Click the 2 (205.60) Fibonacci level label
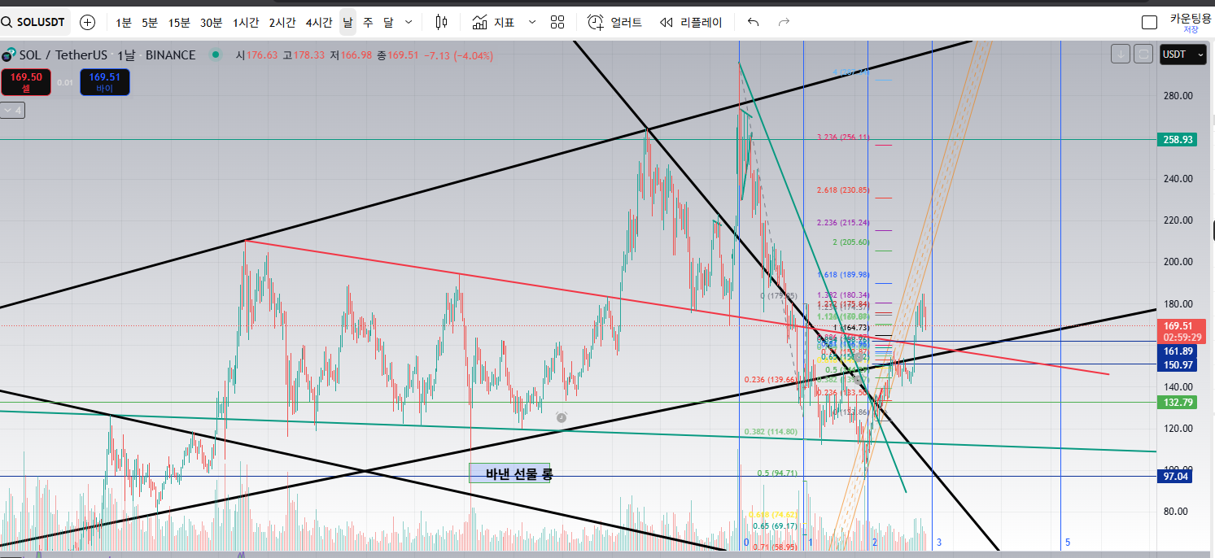Screen dimensions: 1215x558 pyautogui.click(x=850, y=242)
